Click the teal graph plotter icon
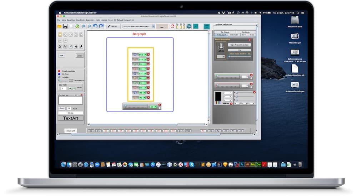Viewport: 357px width, 196px height. pyautogui.click(x=196, y=26)
